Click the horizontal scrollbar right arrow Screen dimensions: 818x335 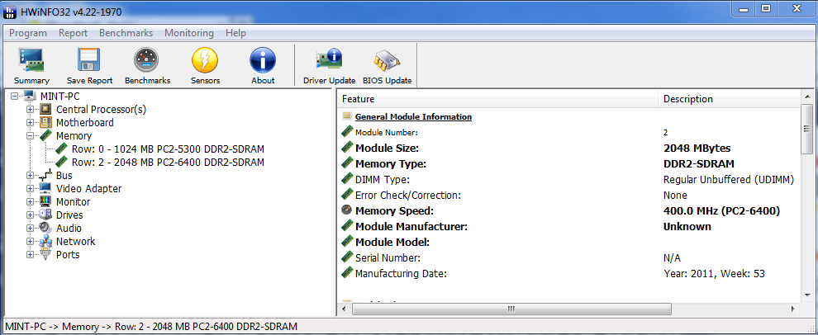(x=793, y=309)
